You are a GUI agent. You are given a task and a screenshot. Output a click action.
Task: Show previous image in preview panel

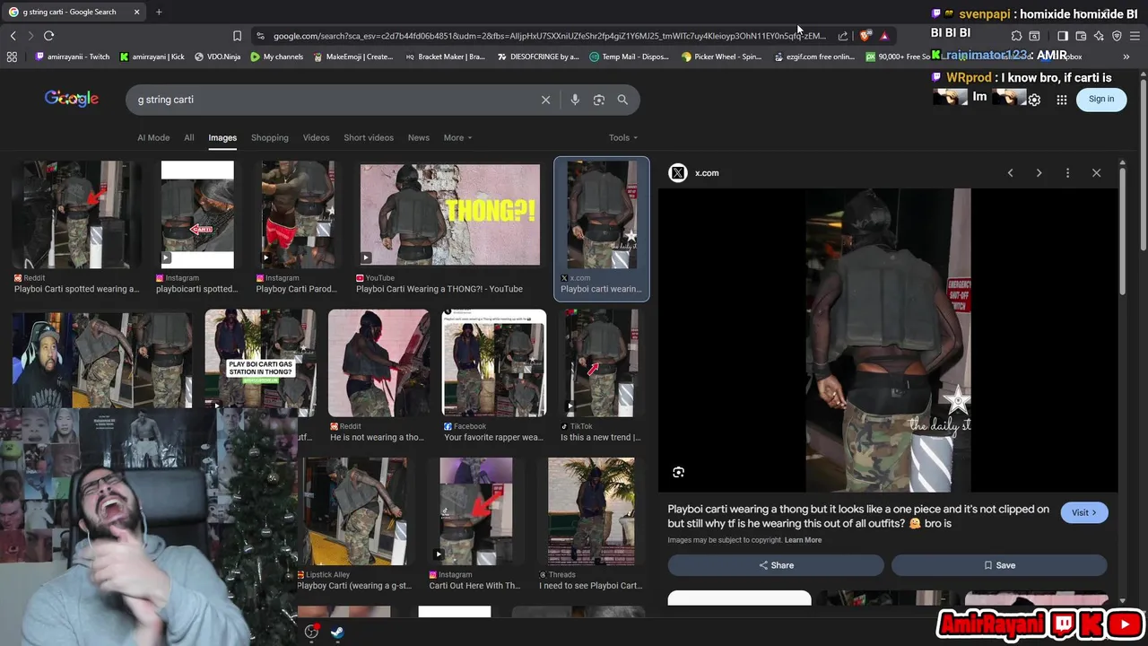pyautogui.click(x=1010, y=173)
